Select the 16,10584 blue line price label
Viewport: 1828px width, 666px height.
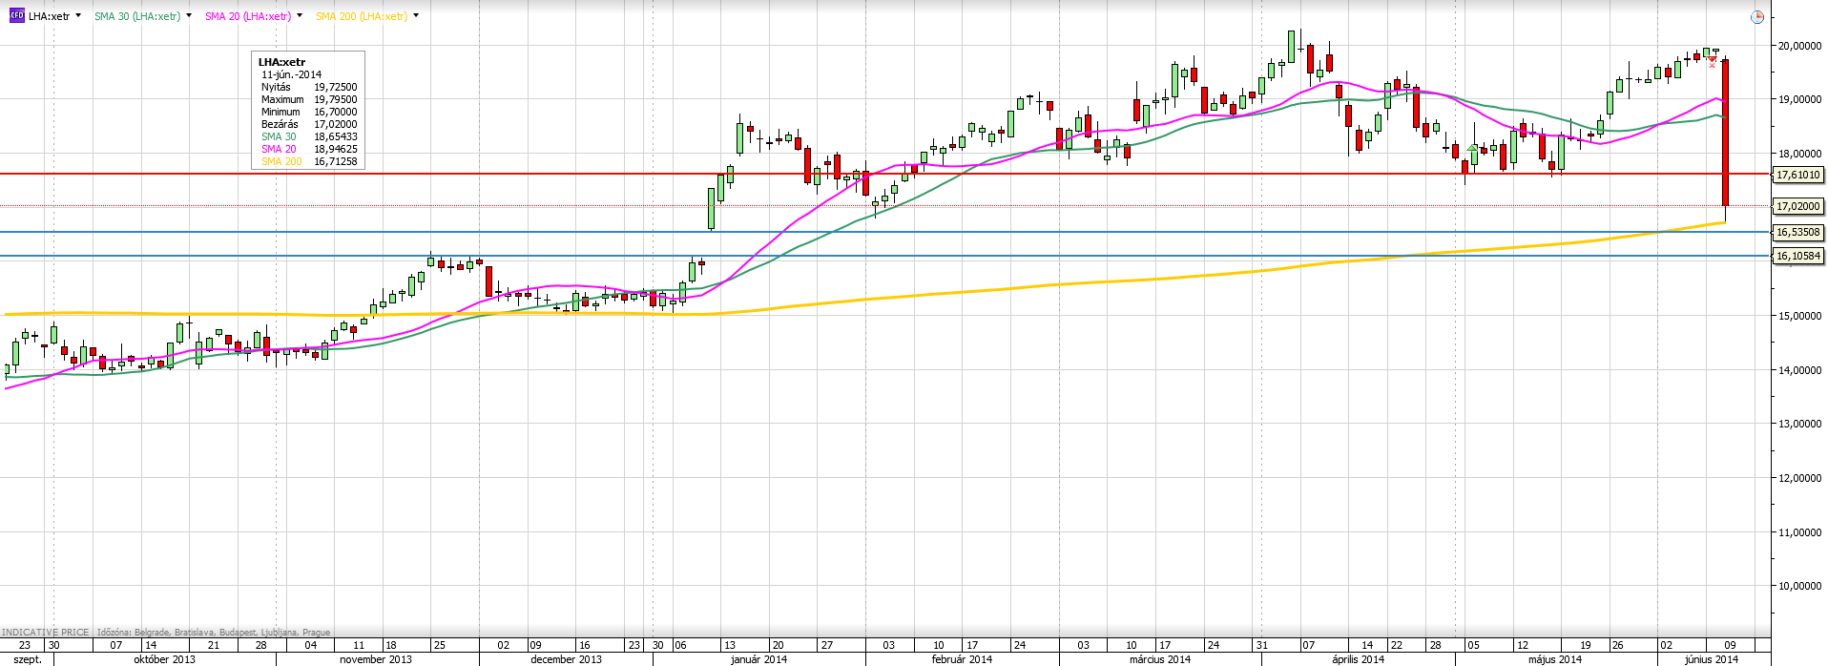[1797, 256]
